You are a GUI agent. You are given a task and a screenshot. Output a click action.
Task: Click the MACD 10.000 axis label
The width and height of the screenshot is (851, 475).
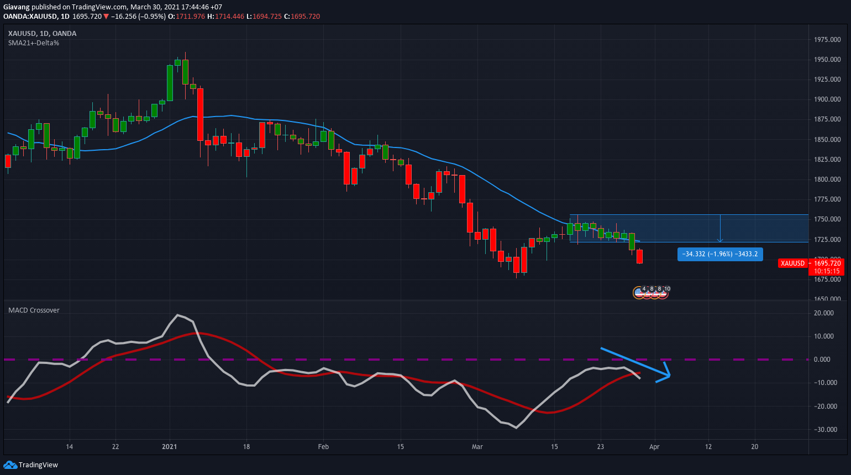point(824,336)
